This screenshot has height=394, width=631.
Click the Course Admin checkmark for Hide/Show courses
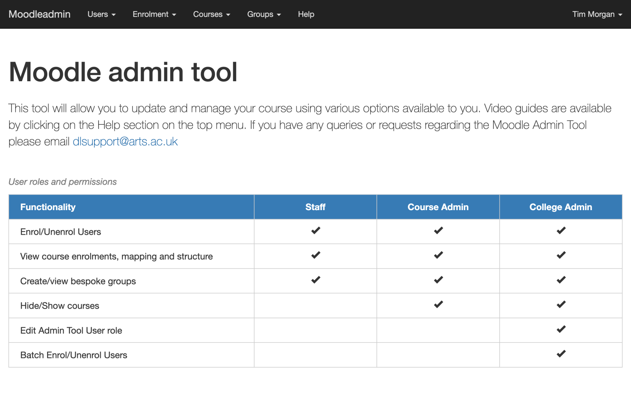pyautogui.click(x=438, y=305)
